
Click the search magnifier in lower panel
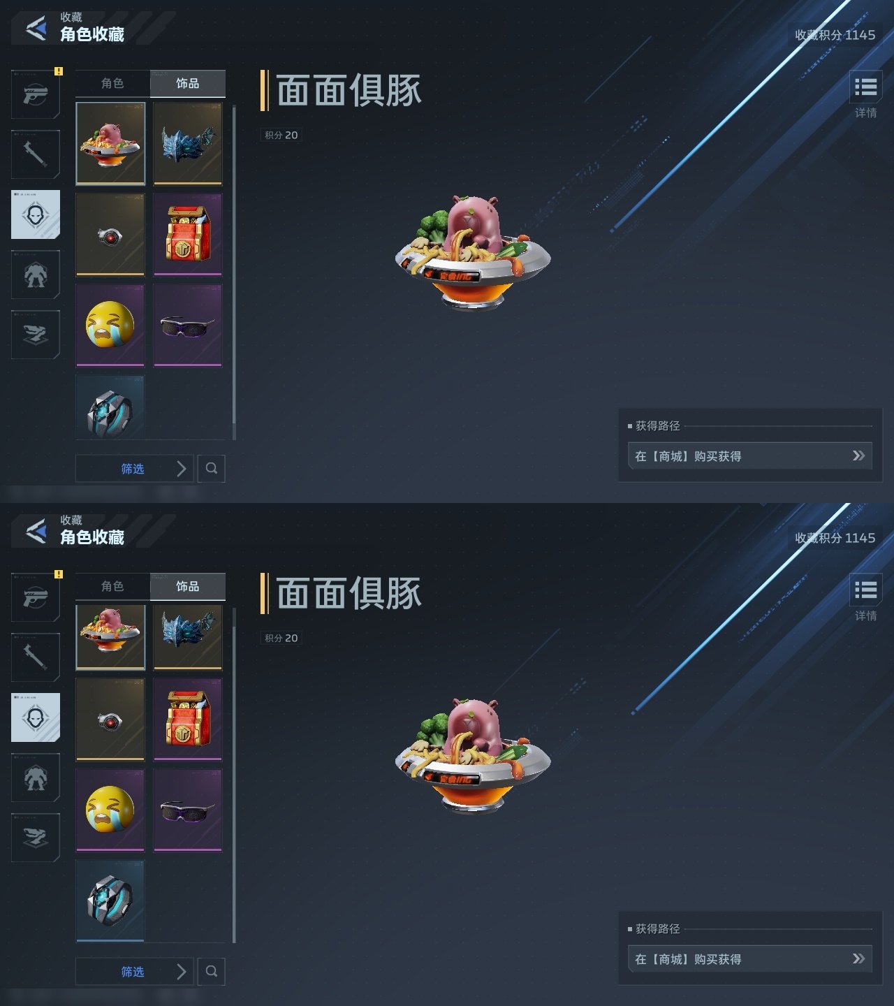(212, 971)
